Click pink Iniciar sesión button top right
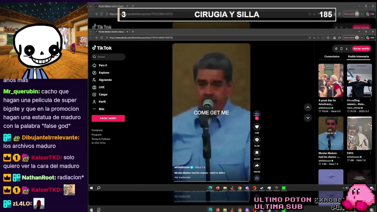This screenshot has height=212, width=377. pyautogui.click(x=361, y=49)
